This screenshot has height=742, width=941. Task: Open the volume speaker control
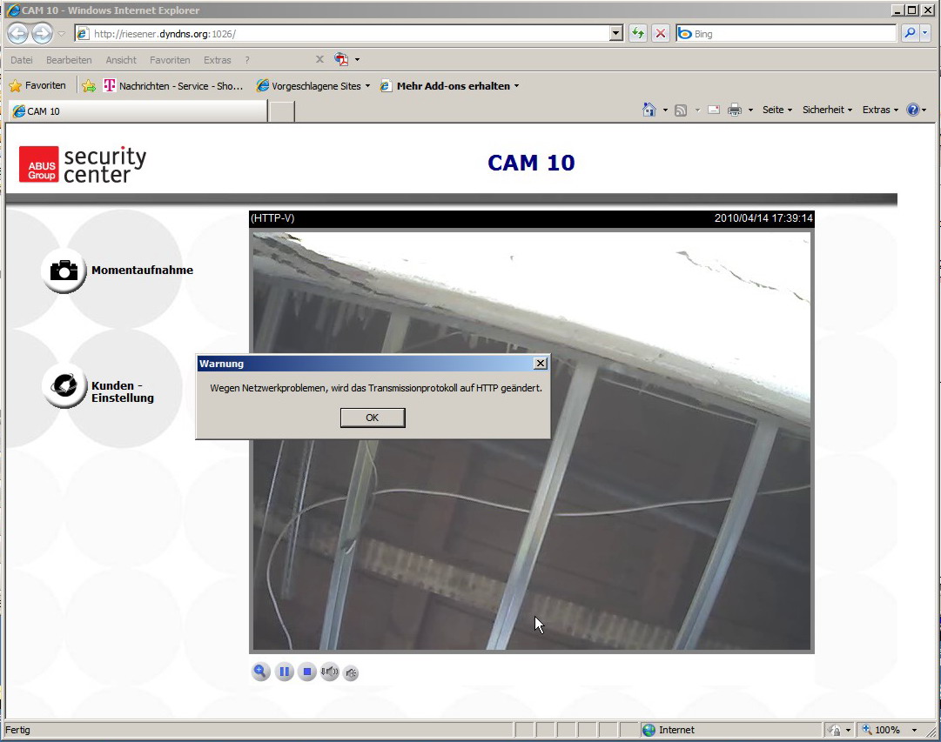pos(329,672)
